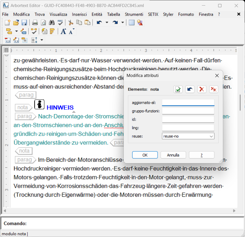This screenshot has height=237, width=245.
Task: Click into the id attribute field
Action: click(188, 119)
